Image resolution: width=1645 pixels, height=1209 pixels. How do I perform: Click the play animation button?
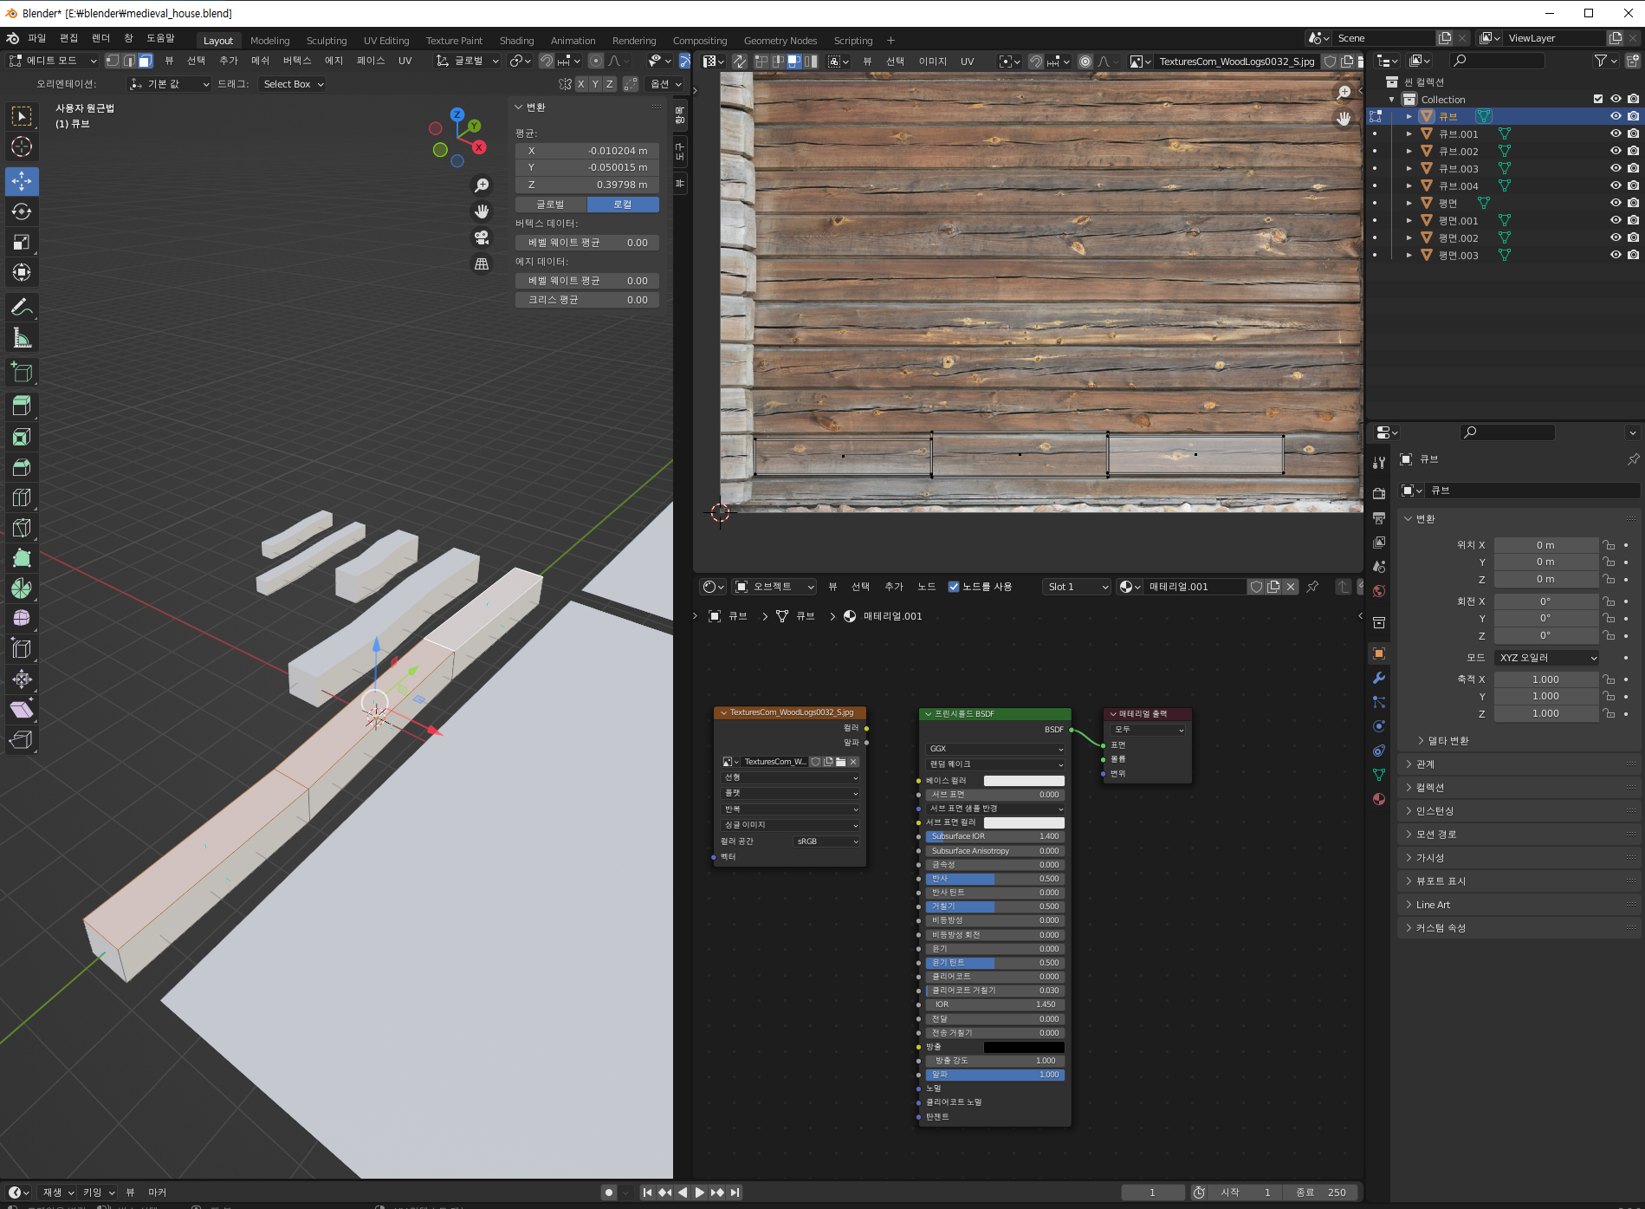[x=699, y=1193]
